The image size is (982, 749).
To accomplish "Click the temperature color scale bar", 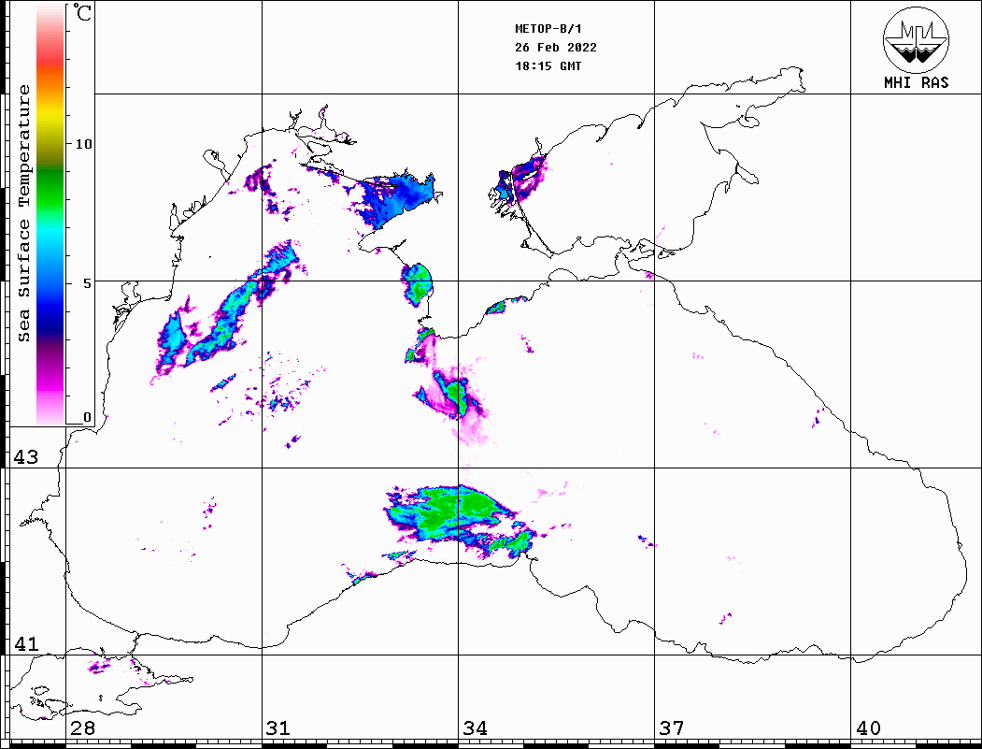I will point(50,214).
